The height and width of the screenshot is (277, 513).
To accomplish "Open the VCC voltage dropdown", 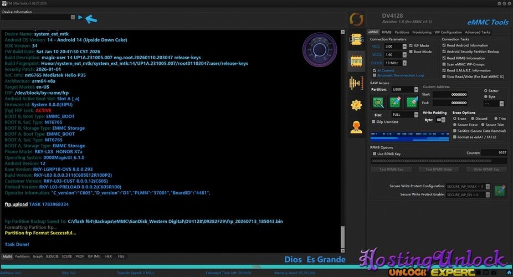I will point(404,47).
